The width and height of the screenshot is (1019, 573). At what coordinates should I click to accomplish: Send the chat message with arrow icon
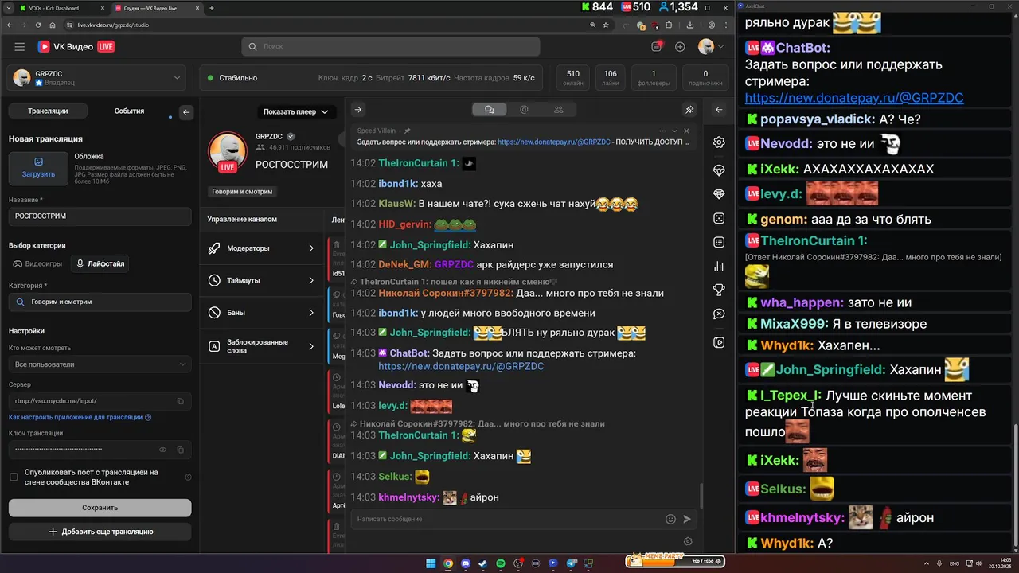pyautogui.click(x=687, y=519)
